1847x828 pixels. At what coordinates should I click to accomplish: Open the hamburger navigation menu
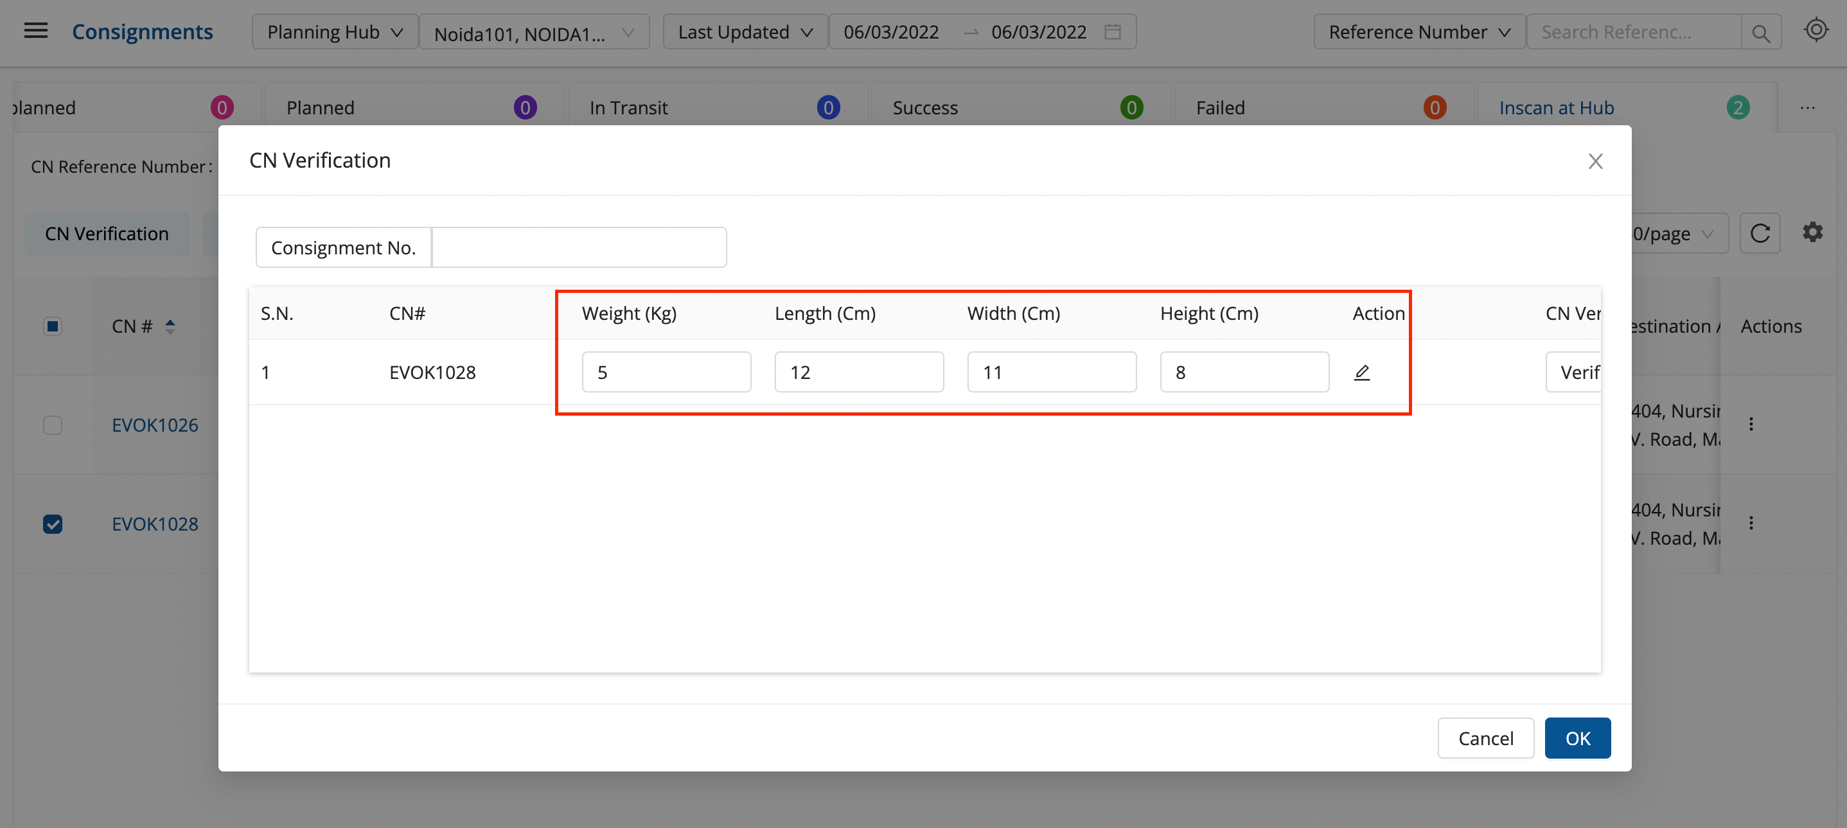(x=36, y=31)
